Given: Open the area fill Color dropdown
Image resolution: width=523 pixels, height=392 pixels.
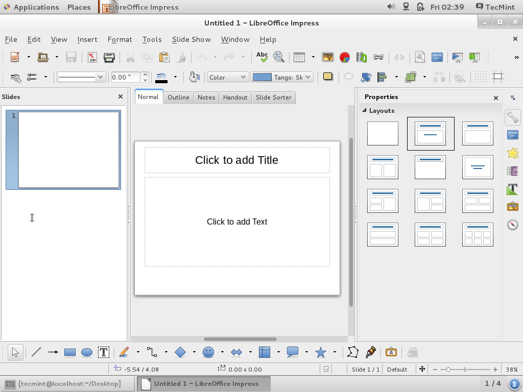Looking at the screenshot, I should 228,77.
